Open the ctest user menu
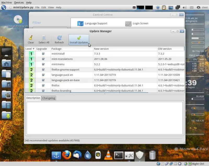The height and width of the screenshot is (166, 209). (202, 8)
